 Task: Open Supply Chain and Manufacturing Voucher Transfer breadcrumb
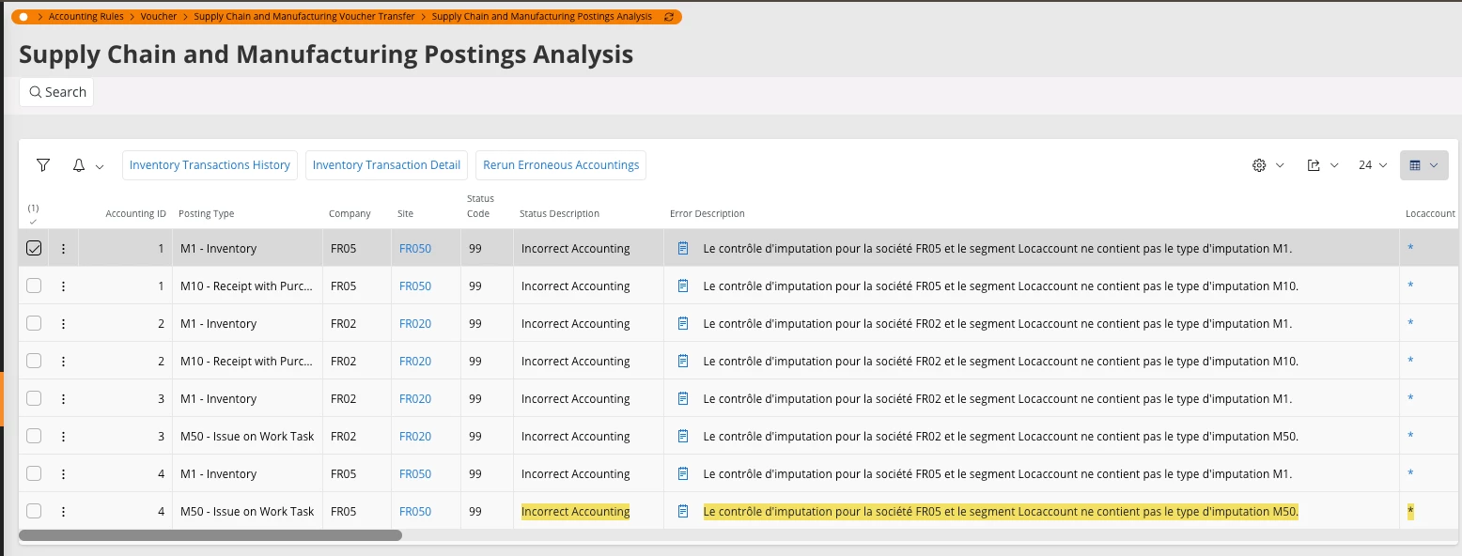(304, 17)
